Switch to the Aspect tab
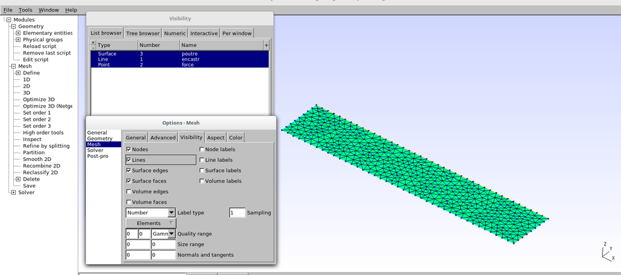Screen dimensions: 621x275 click(x=215, y=137)
